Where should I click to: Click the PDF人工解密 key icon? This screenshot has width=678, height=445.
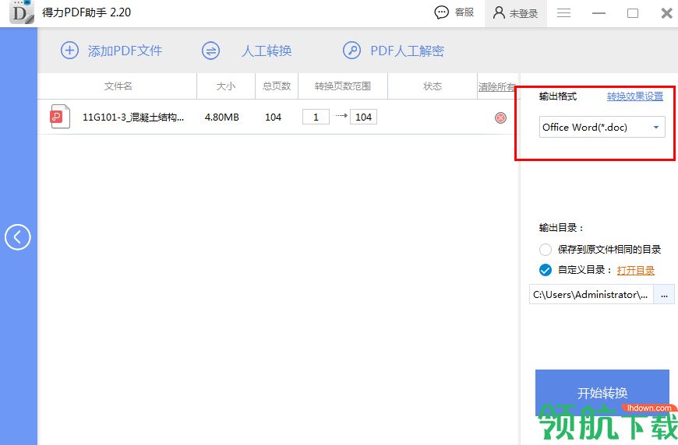(351, 51)
